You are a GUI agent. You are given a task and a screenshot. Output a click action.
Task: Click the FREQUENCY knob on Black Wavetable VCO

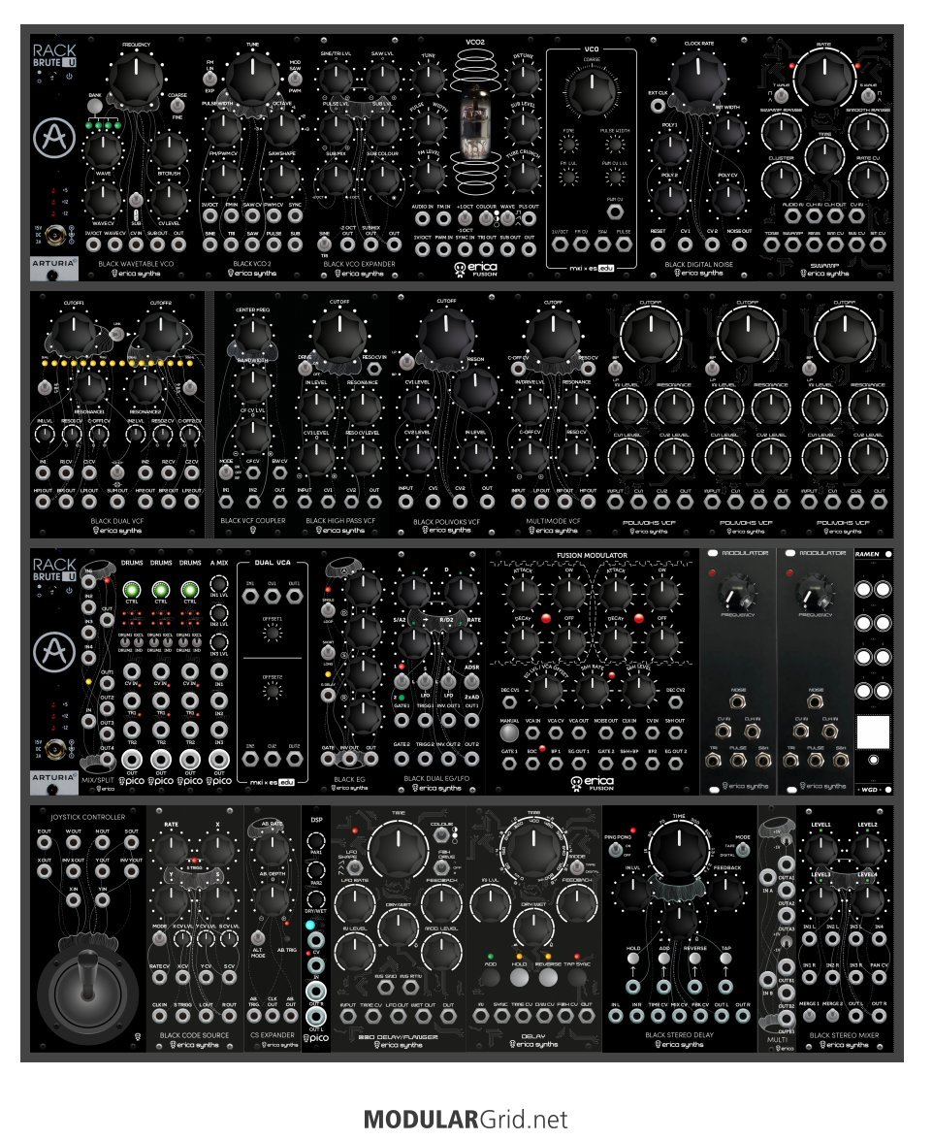click(136, 81)
